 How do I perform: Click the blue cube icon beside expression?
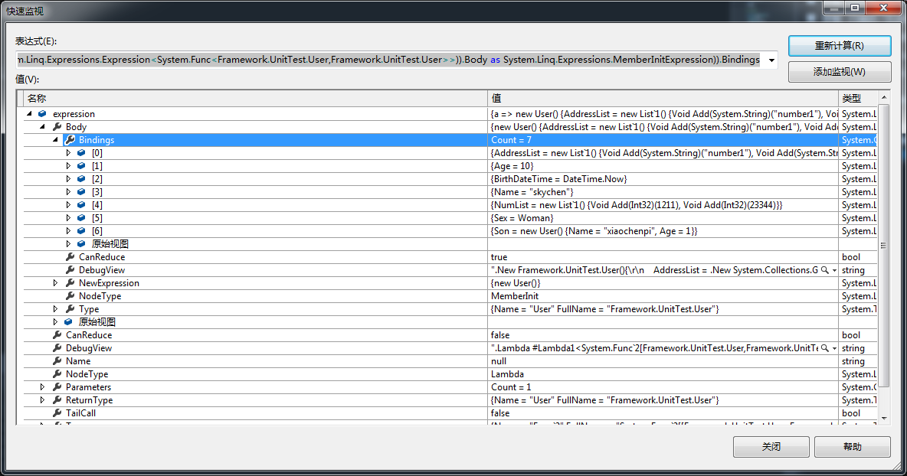tap(43, 114)
